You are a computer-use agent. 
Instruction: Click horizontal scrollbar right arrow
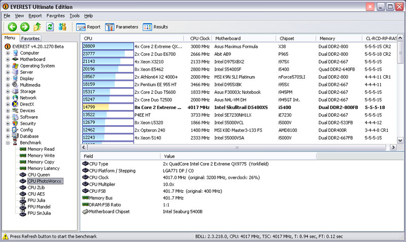click(393, 147)
